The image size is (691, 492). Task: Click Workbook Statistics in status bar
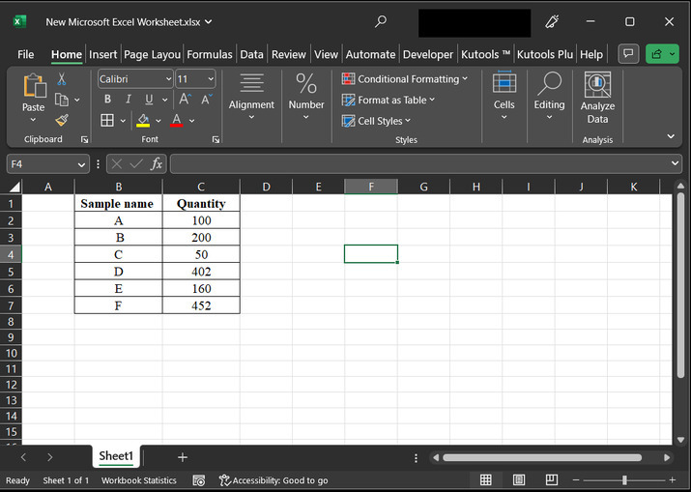(139, 480)
